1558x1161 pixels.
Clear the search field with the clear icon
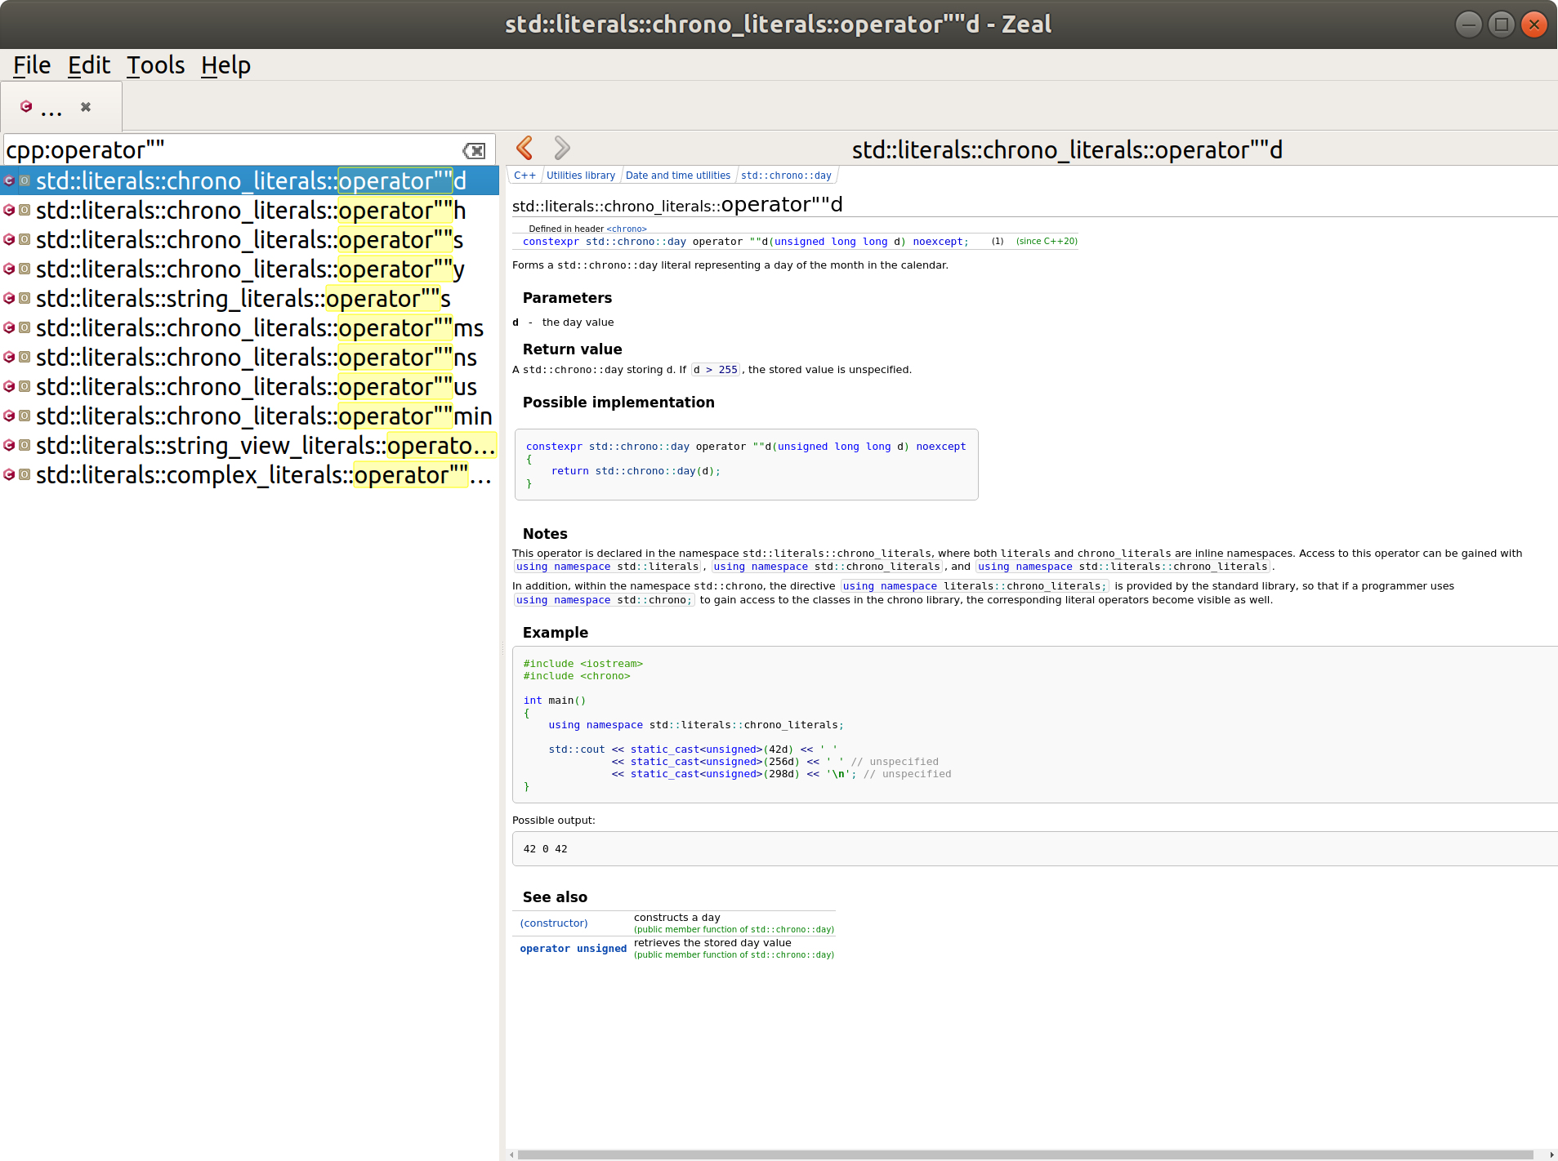point(475,150)
